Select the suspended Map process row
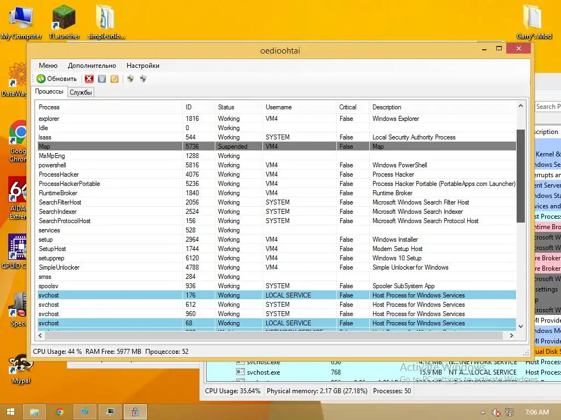561x420 pixels. (277, 147)
